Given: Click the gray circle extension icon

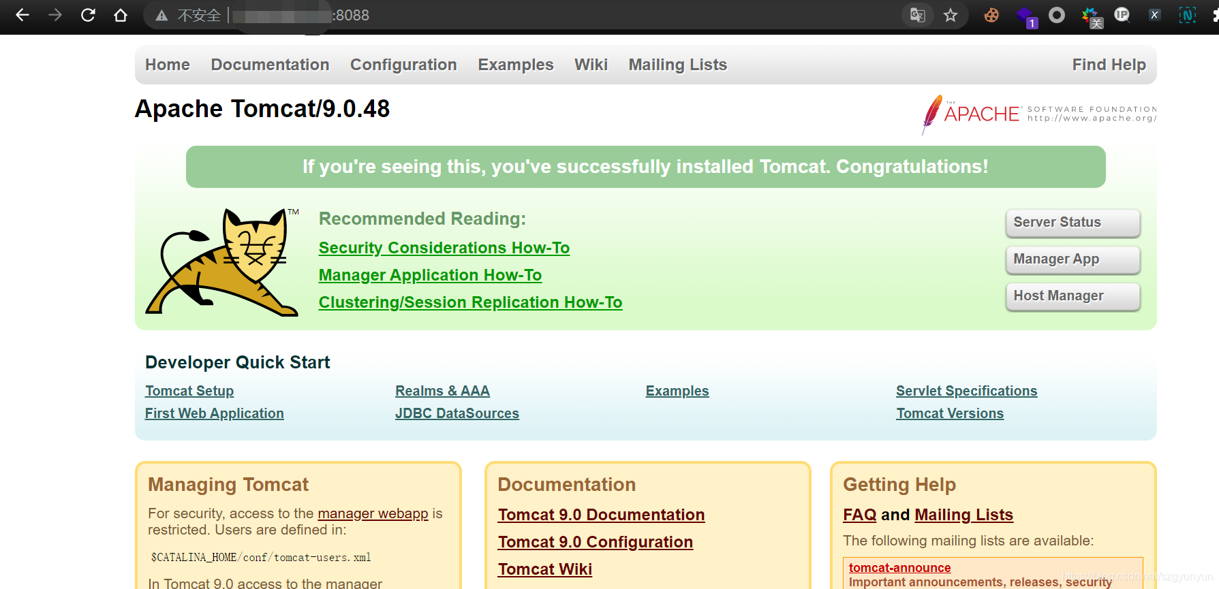Looking at the screenshot, I should point(1057,15).
